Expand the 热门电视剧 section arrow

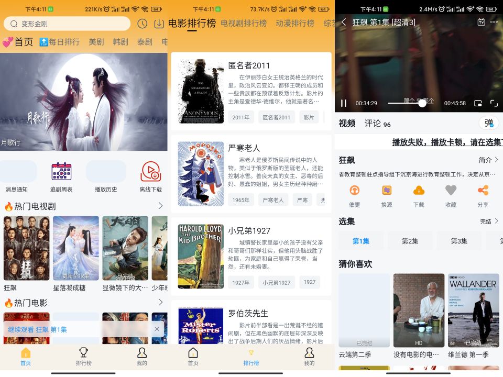(160, 206)
